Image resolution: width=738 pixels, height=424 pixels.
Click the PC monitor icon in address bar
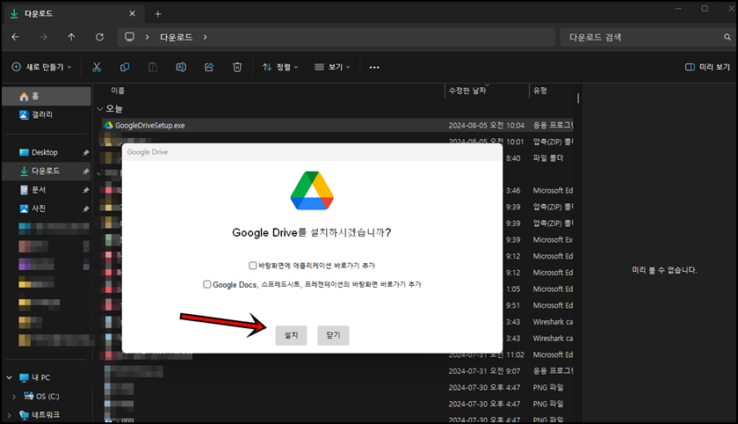pos(129,37)
